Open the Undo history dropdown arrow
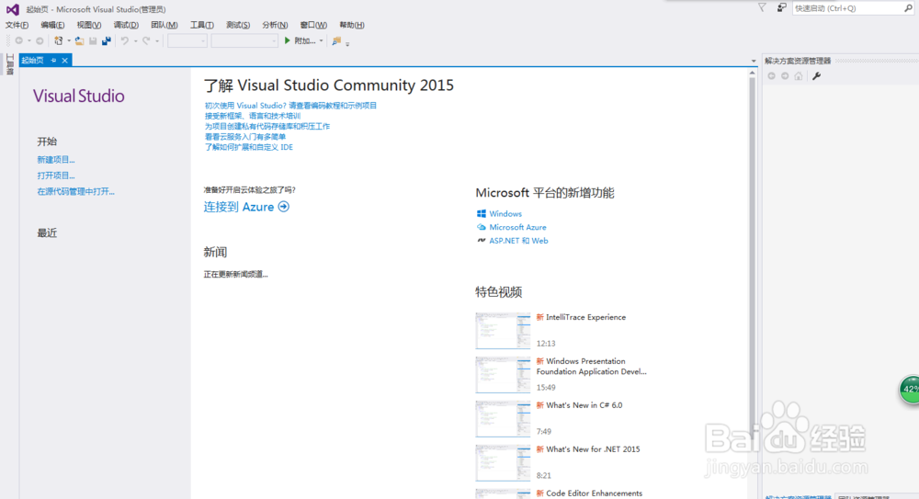The width and height of the screenshot is (919, 499). (x=135, y=41)
